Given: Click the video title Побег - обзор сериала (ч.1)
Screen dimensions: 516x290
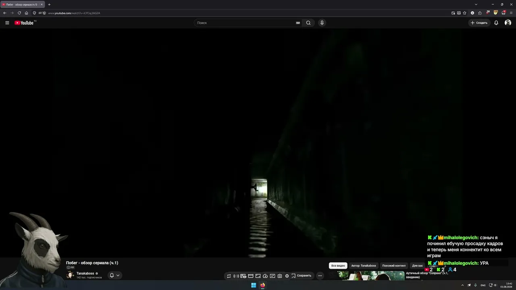Looking at the screenshot, I should pos(92,263).
